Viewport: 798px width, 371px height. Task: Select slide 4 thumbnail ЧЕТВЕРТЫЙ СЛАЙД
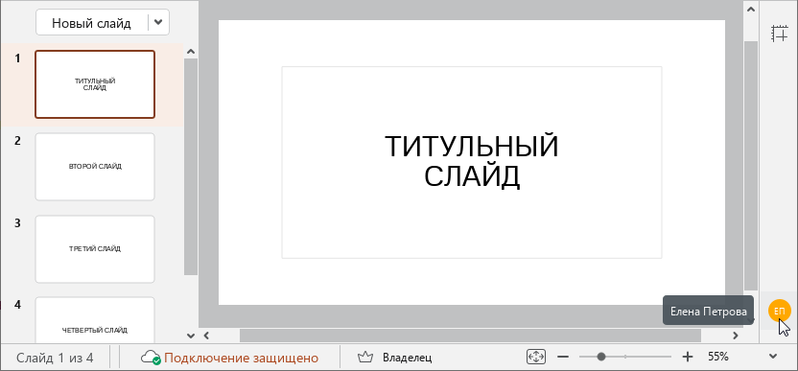[x=95, y=321]
